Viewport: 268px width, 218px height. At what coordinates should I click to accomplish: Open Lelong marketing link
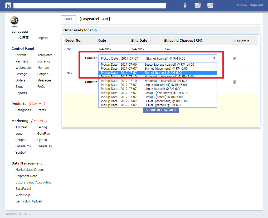42,127
